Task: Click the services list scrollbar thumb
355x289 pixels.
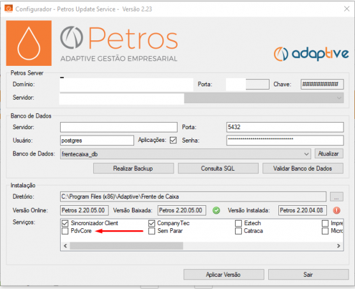Action: pos(126,246)
